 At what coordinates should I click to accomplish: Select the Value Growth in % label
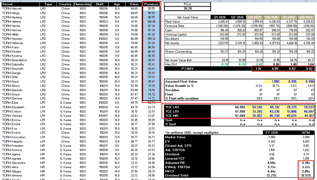180,86
